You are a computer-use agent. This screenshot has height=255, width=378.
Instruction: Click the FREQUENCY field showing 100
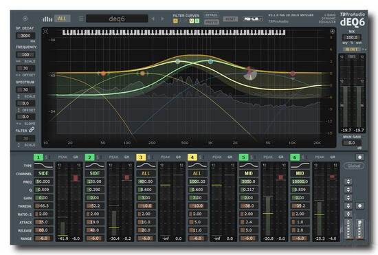[x=25, y=55]
